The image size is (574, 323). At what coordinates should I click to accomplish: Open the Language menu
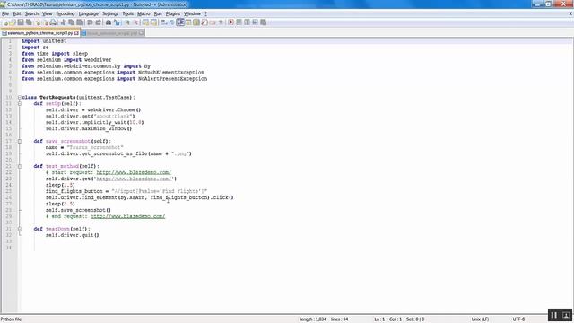coord(89,13)
